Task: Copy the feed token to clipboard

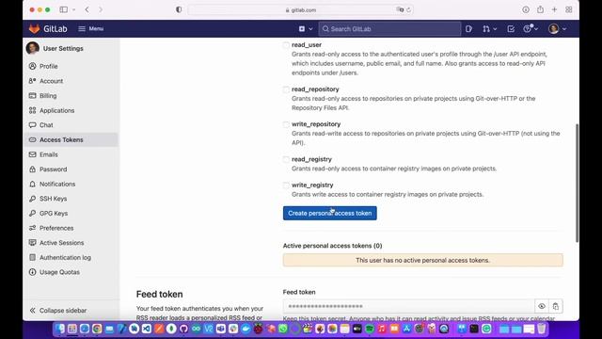Action: coord(556,306)
